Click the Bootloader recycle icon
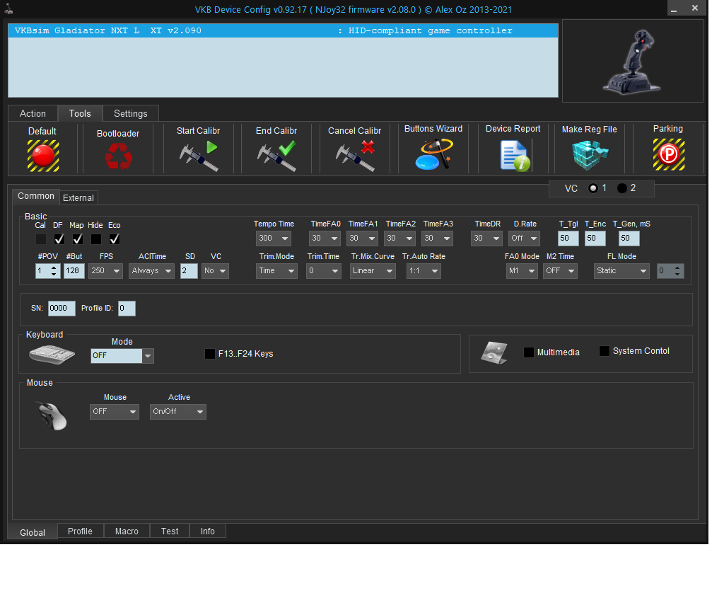724x598 pixels. [x=118, y=155]
